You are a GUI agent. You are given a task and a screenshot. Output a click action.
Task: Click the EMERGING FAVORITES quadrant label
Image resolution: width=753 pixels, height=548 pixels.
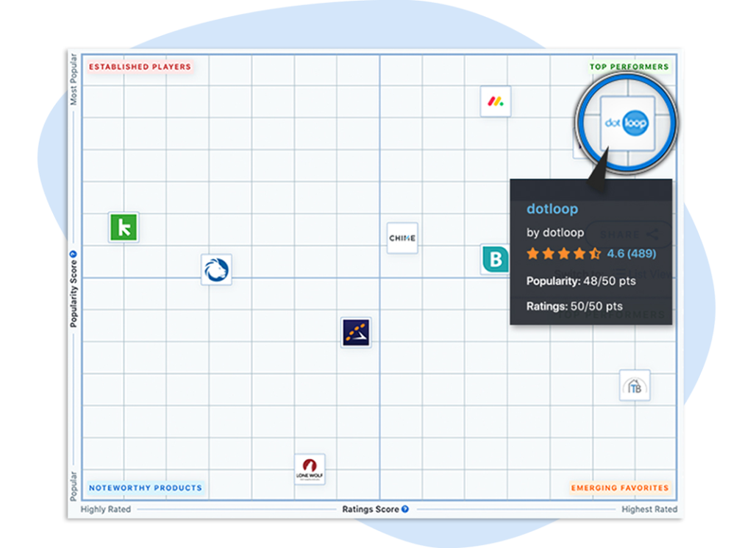pyautogui.click(x=620, y=487)
